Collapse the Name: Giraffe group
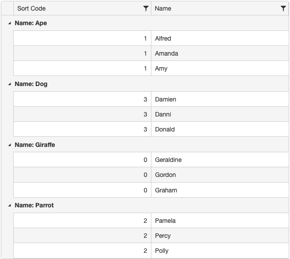This screenshot has height=259, width=290. click(10, 145)
